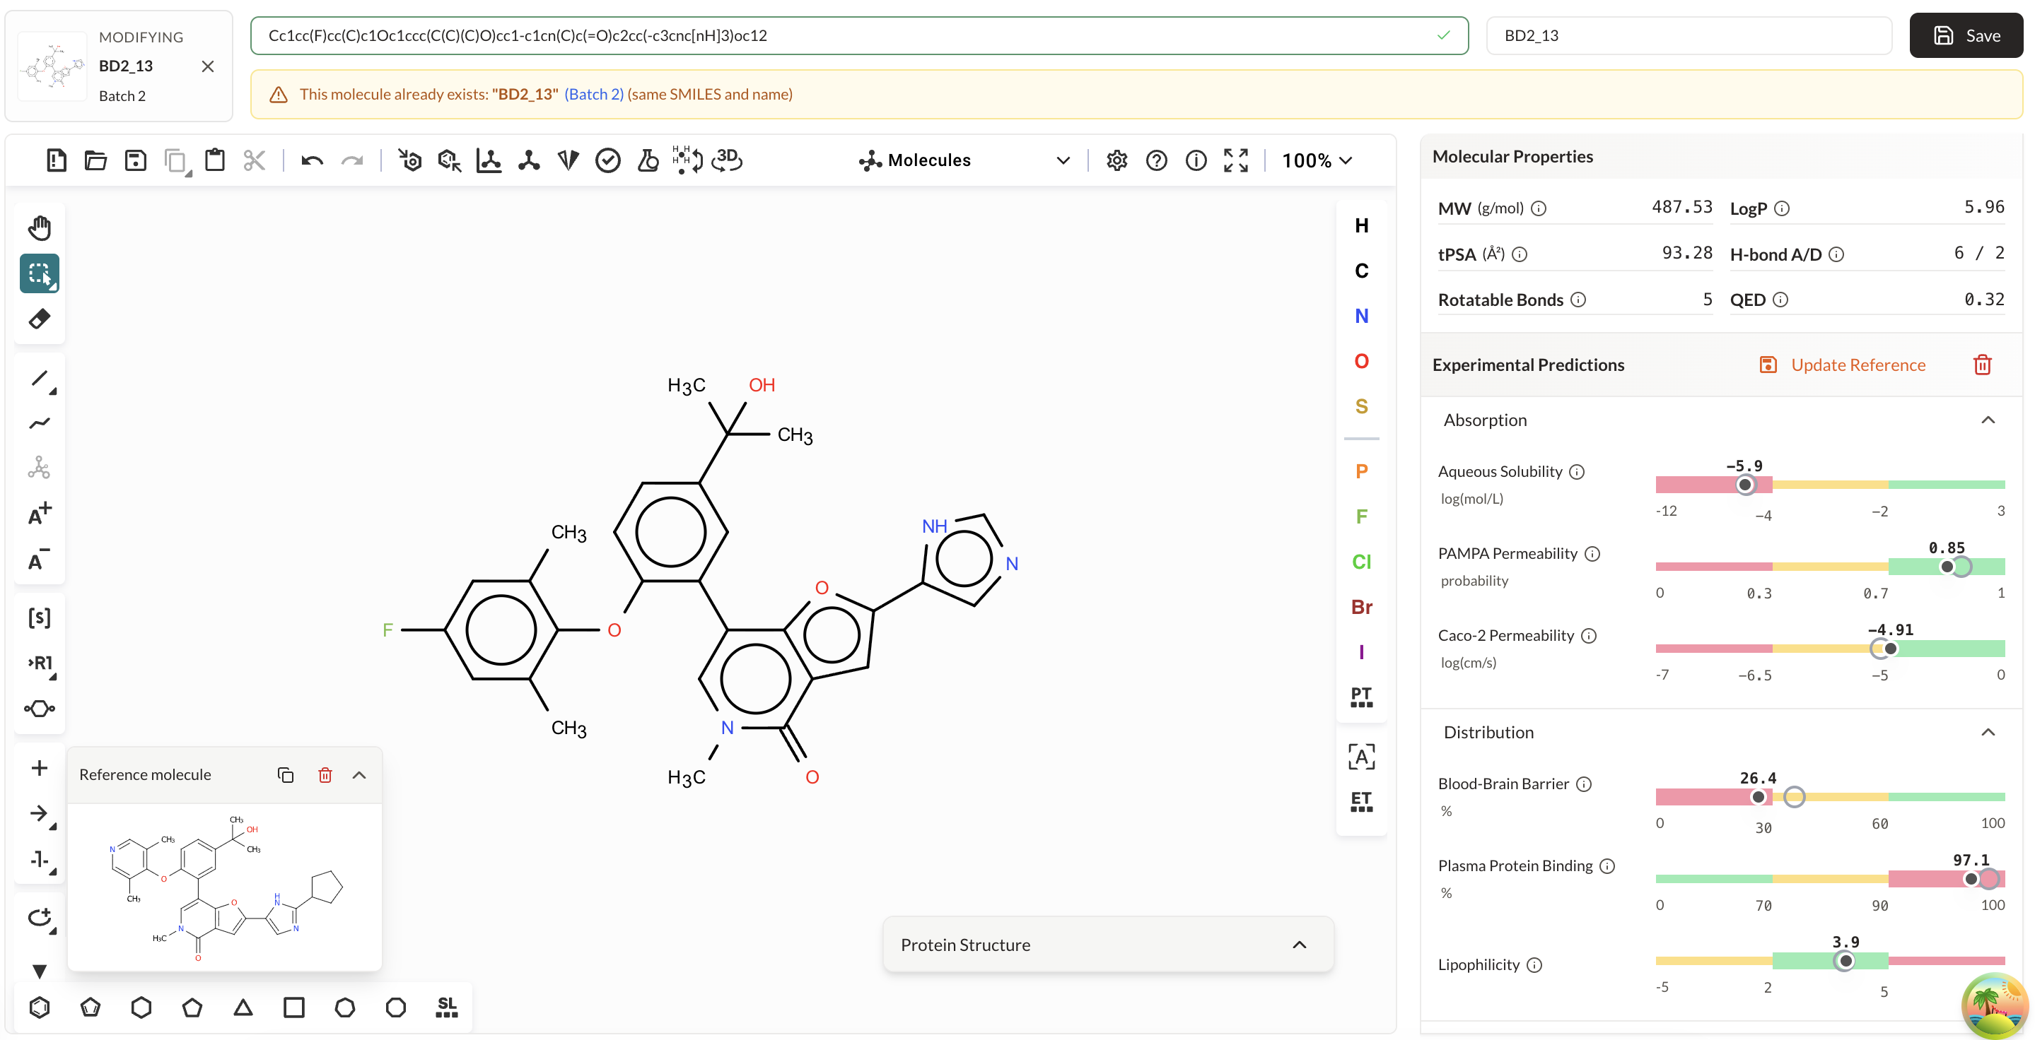Viewport: 2035px width, 1040px height.
Task: Click the Lipophilicity slider marker
Action: [1845, 961]
